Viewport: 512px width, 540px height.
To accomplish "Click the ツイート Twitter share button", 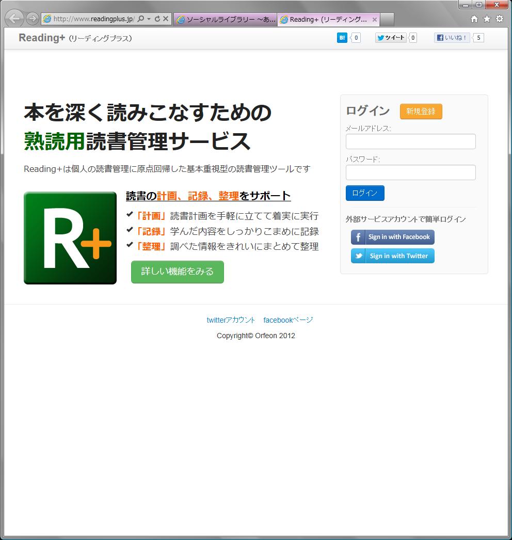I will pyautogui.click(x=391, y=38).
